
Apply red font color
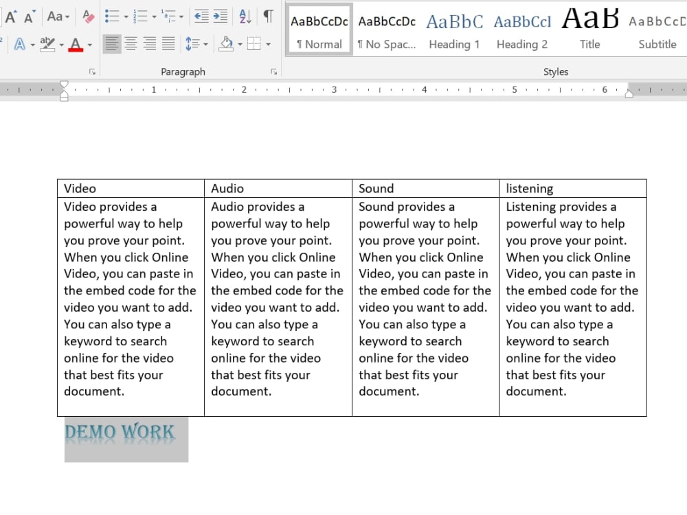tap(76, 44)
